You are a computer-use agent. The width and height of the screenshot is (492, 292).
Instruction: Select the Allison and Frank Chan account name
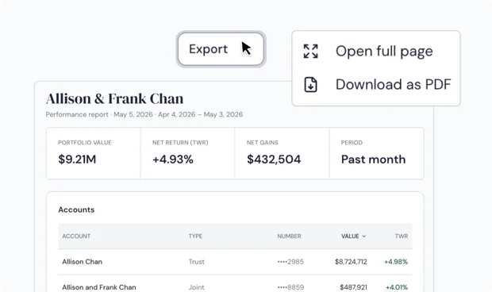pyautogui.click(x=99, y=287)
